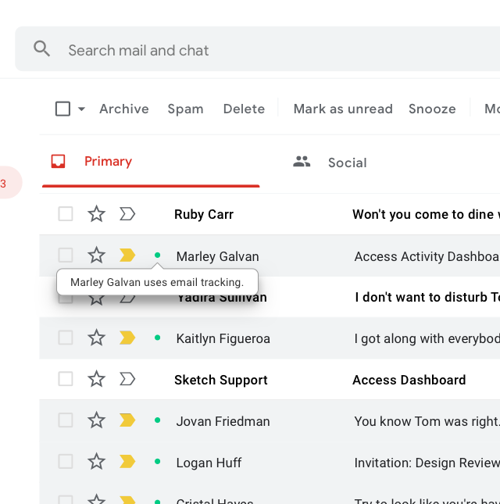
Task: Check the Sketch Support email checkbox
Action: pyautogui.click(x=66, y=380)
